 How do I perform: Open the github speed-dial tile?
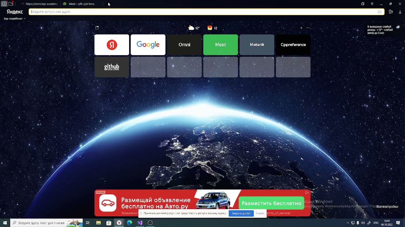pyautogui.click(x=112, y=67)
